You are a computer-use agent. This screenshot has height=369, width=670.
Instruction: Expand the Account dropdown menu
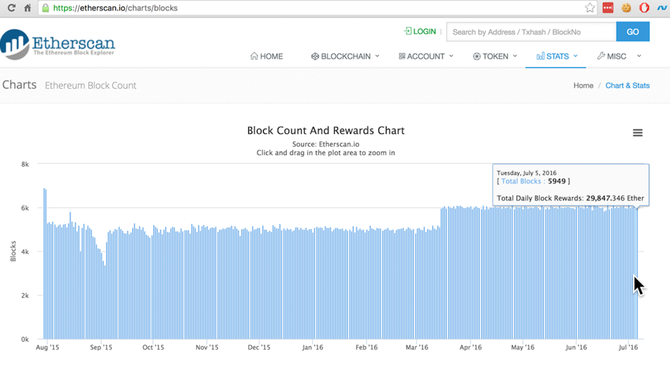pos(426,57)
